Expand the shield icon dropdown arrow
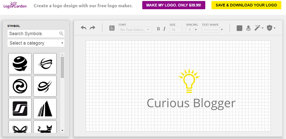Viewport: 286px width, 139px height. point(274,28)
